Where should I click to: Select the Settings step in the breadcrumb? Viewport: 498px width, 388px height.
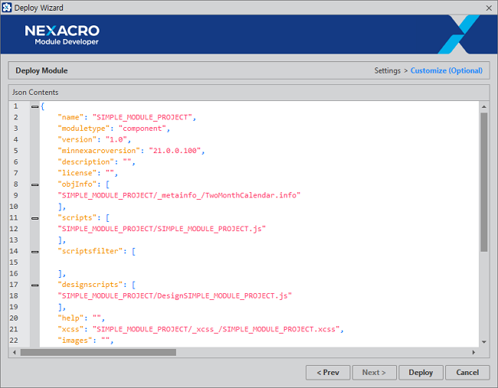(387, 71)
